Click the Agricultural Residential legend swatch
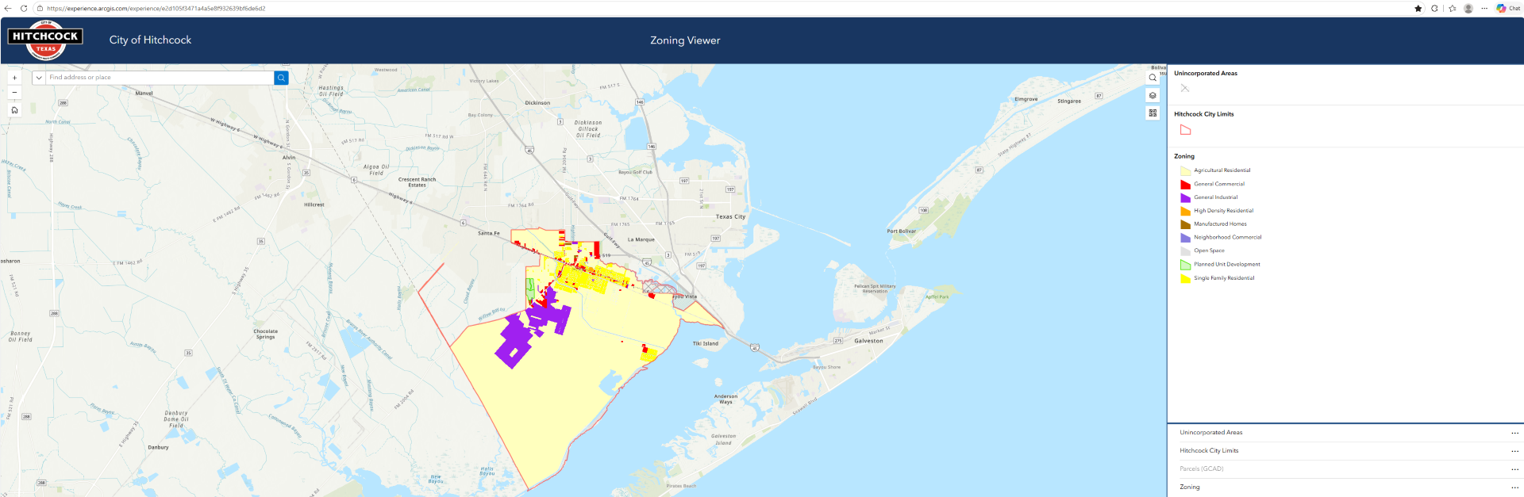The width and height of the screenshot is (1524, 497). [1185, 170]
